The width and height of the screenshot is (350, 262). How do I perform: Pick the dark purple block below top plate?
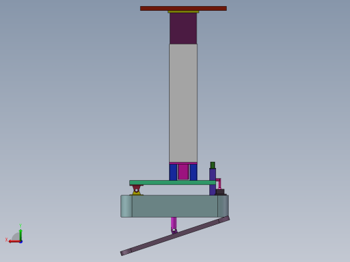(183, 28)
